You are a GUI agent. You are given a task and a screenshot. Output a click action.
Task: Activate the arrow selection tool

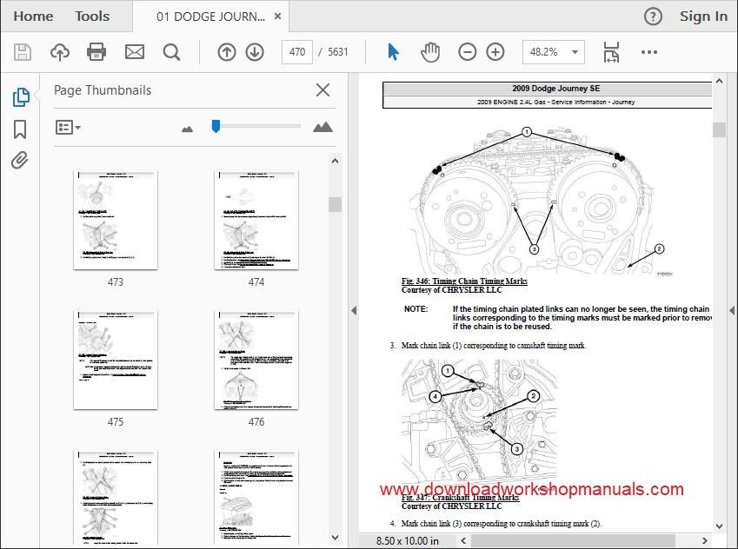click(x=393, y=52)
